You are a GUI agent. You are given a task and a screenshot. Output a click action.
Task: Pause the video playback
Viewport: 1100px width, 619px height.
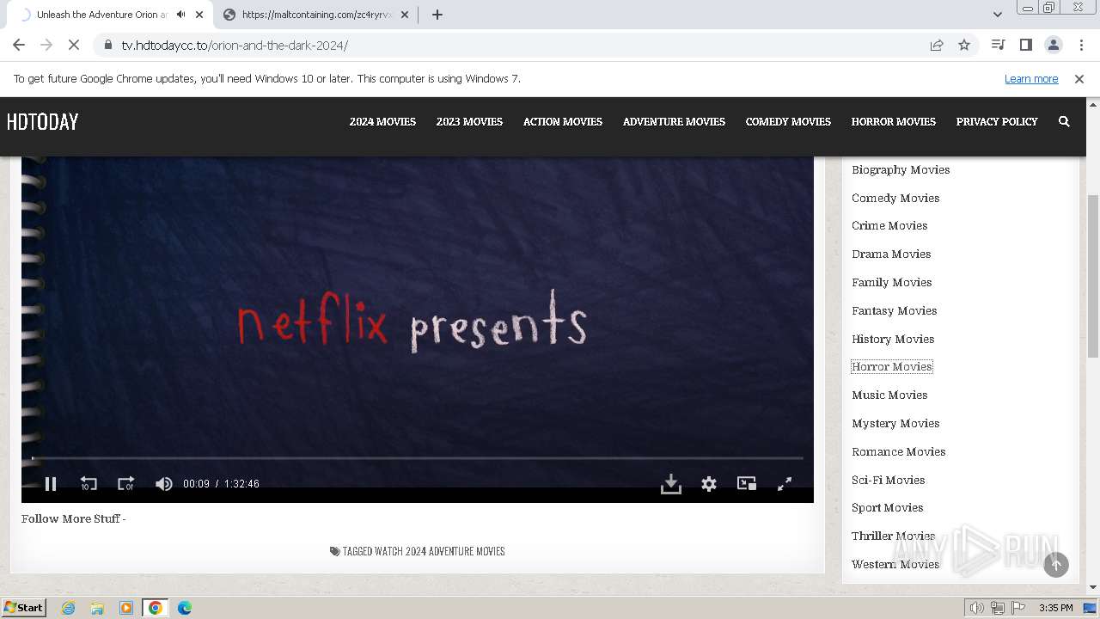(51, 484)
